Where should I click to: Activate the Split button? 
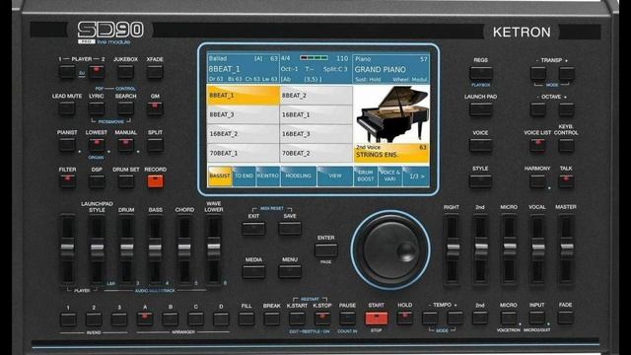[155, 145]
